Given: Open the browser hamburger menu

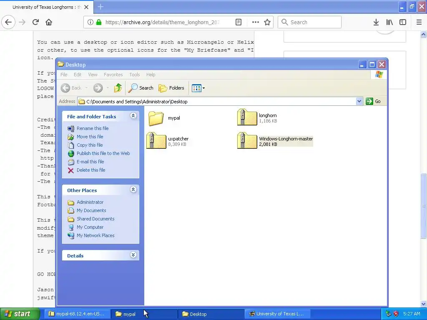Looking at the screenshot, I should pyautogui.click(x=419, y=22).
